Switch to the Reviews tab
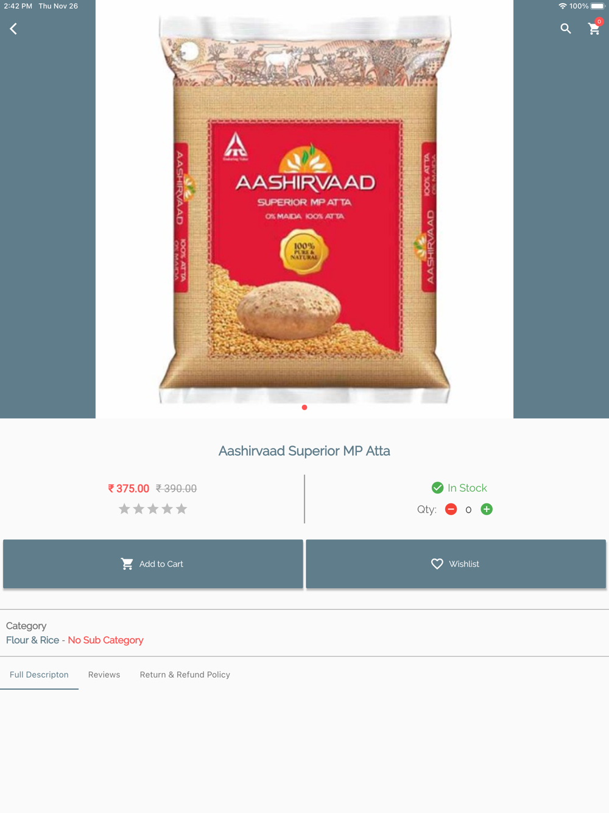The width and height of the screenshot is (609, 813). (x=104, y=675)
